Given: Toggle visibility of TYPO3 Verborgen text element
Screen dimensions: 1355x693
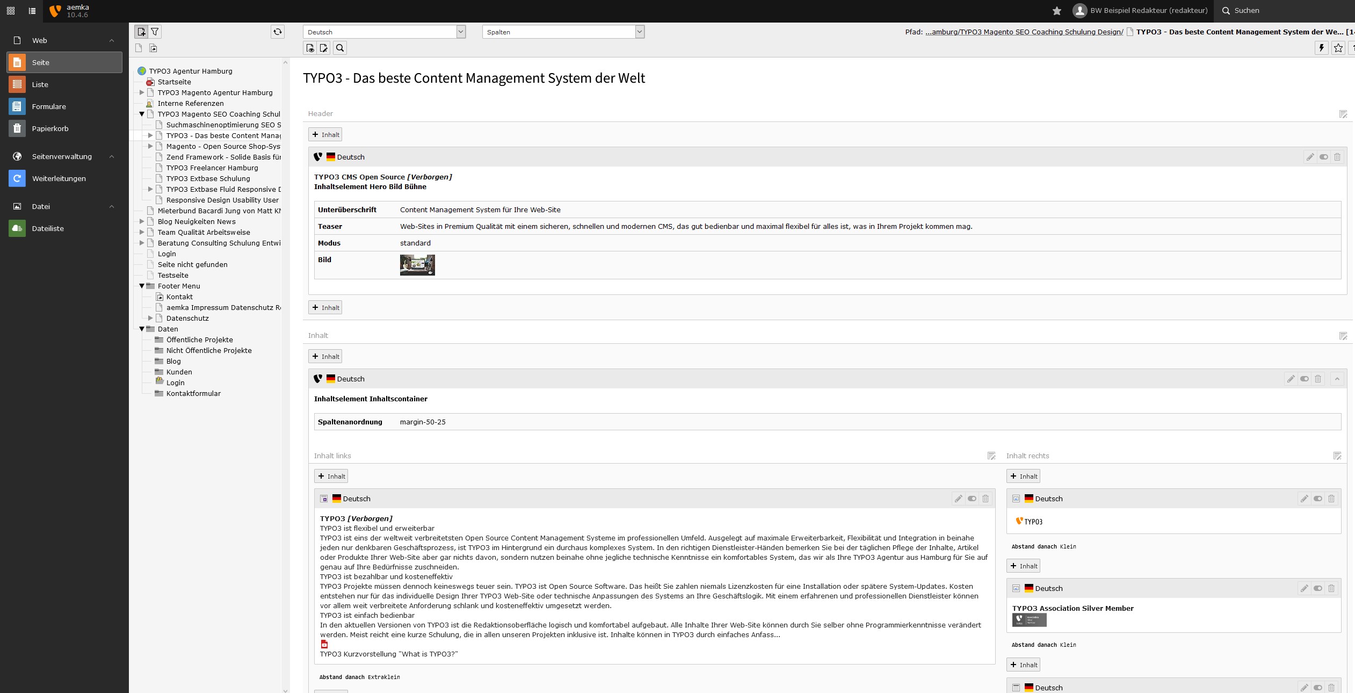Looking at the screenshot, I should tap(972, 499).
